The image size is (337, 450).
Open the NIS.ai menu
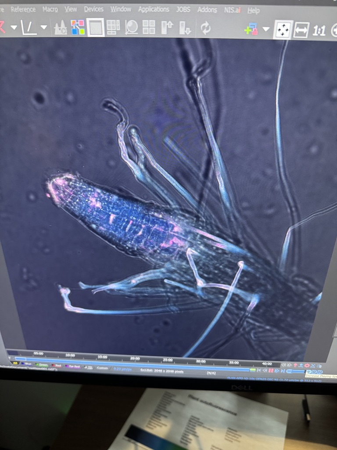point(233,11)
